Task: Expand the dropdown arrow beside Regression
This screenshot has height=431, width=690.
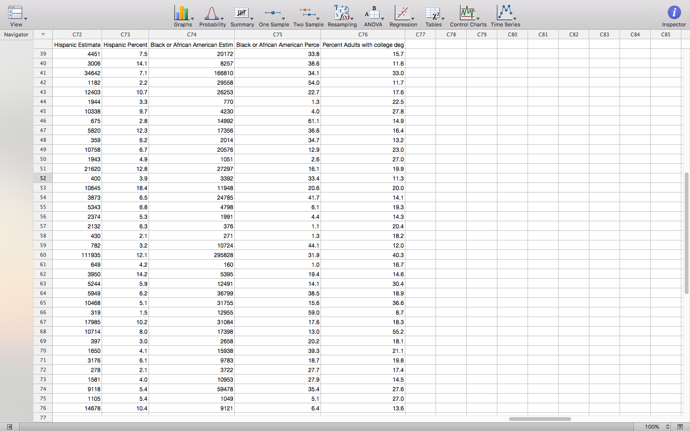Action: pos(413,19)
